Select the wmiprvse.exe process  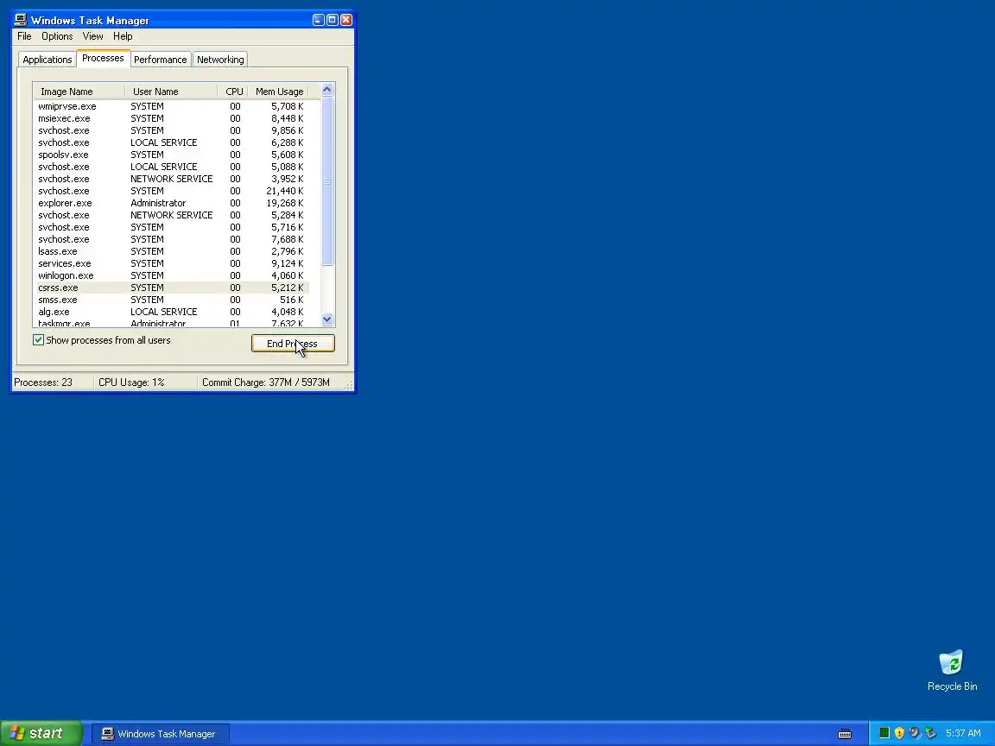tap(171, 106)
